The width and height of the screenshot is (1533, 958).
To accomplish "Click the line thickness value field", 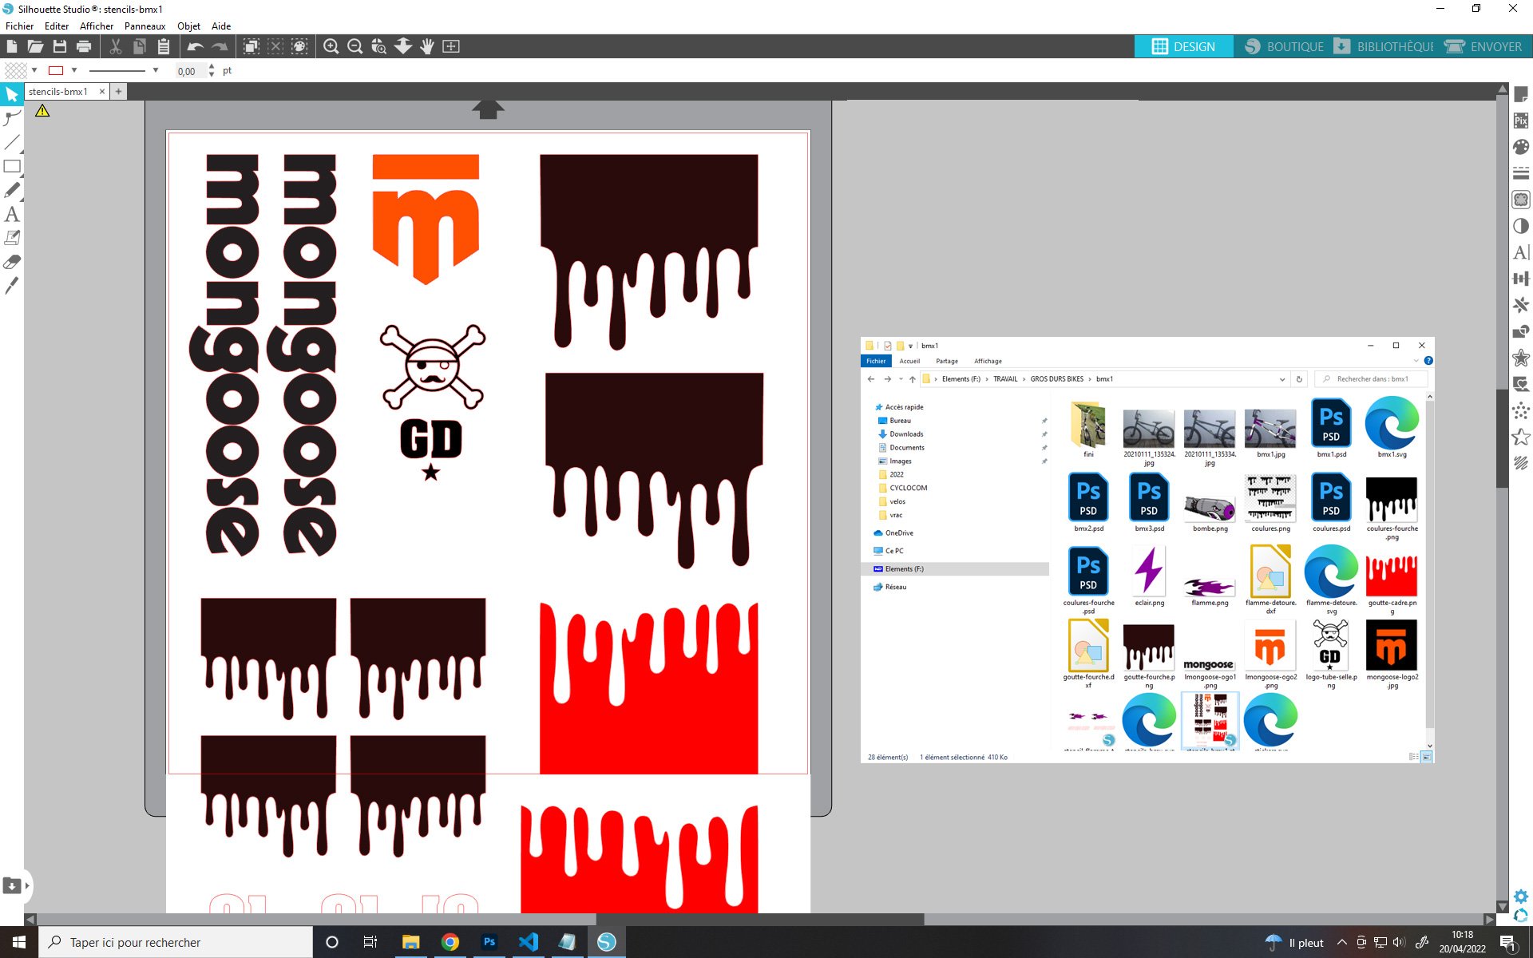I will pos(189,71).
